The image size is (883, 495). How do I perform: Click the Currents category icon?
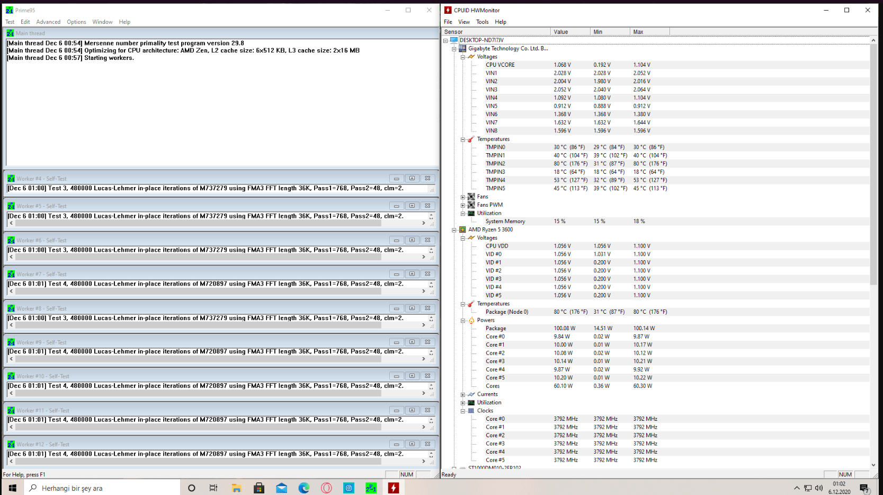coord(471,394)
